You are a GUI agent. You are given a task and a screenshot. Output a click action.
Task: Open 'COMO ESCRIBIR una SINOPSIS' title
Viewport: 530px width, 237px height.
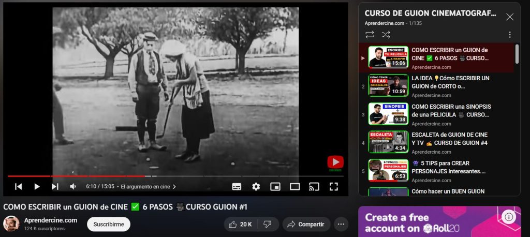[x=451, y=111]
